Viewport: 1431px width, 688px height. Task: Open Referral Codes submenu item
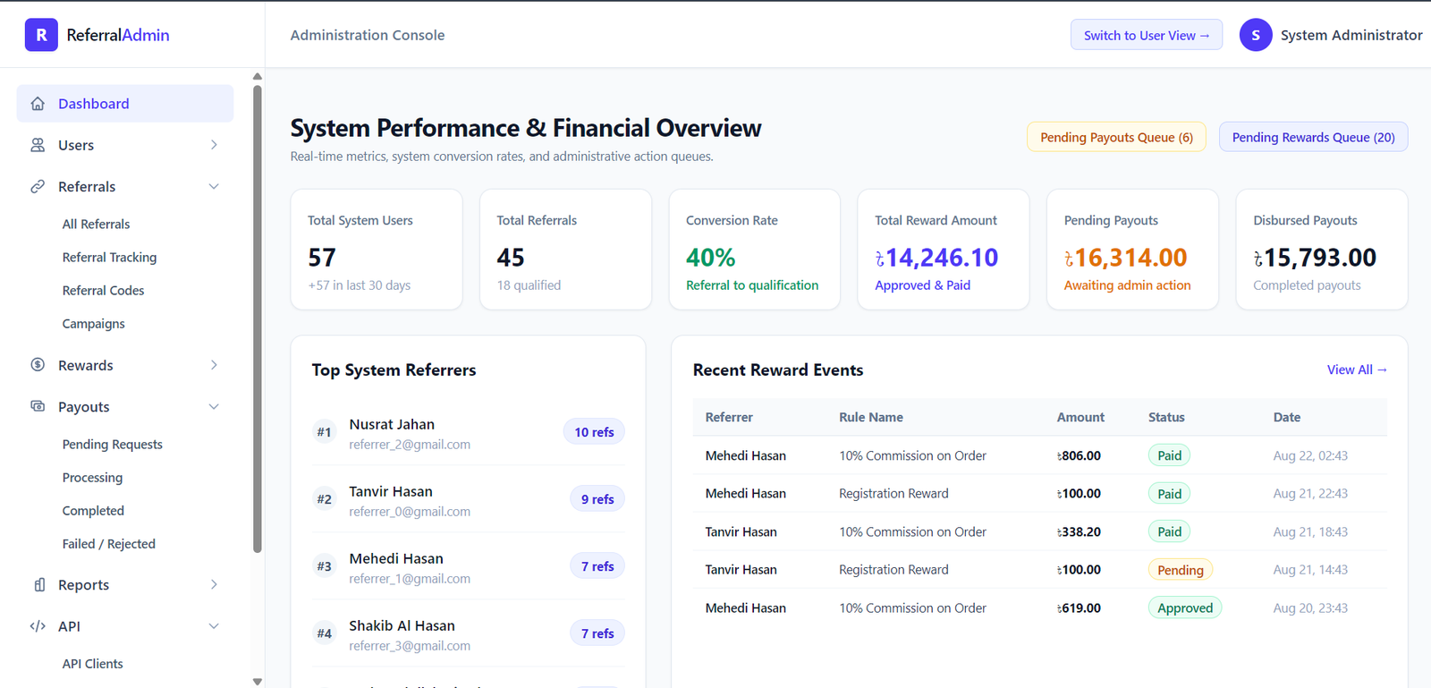point(103,291)
